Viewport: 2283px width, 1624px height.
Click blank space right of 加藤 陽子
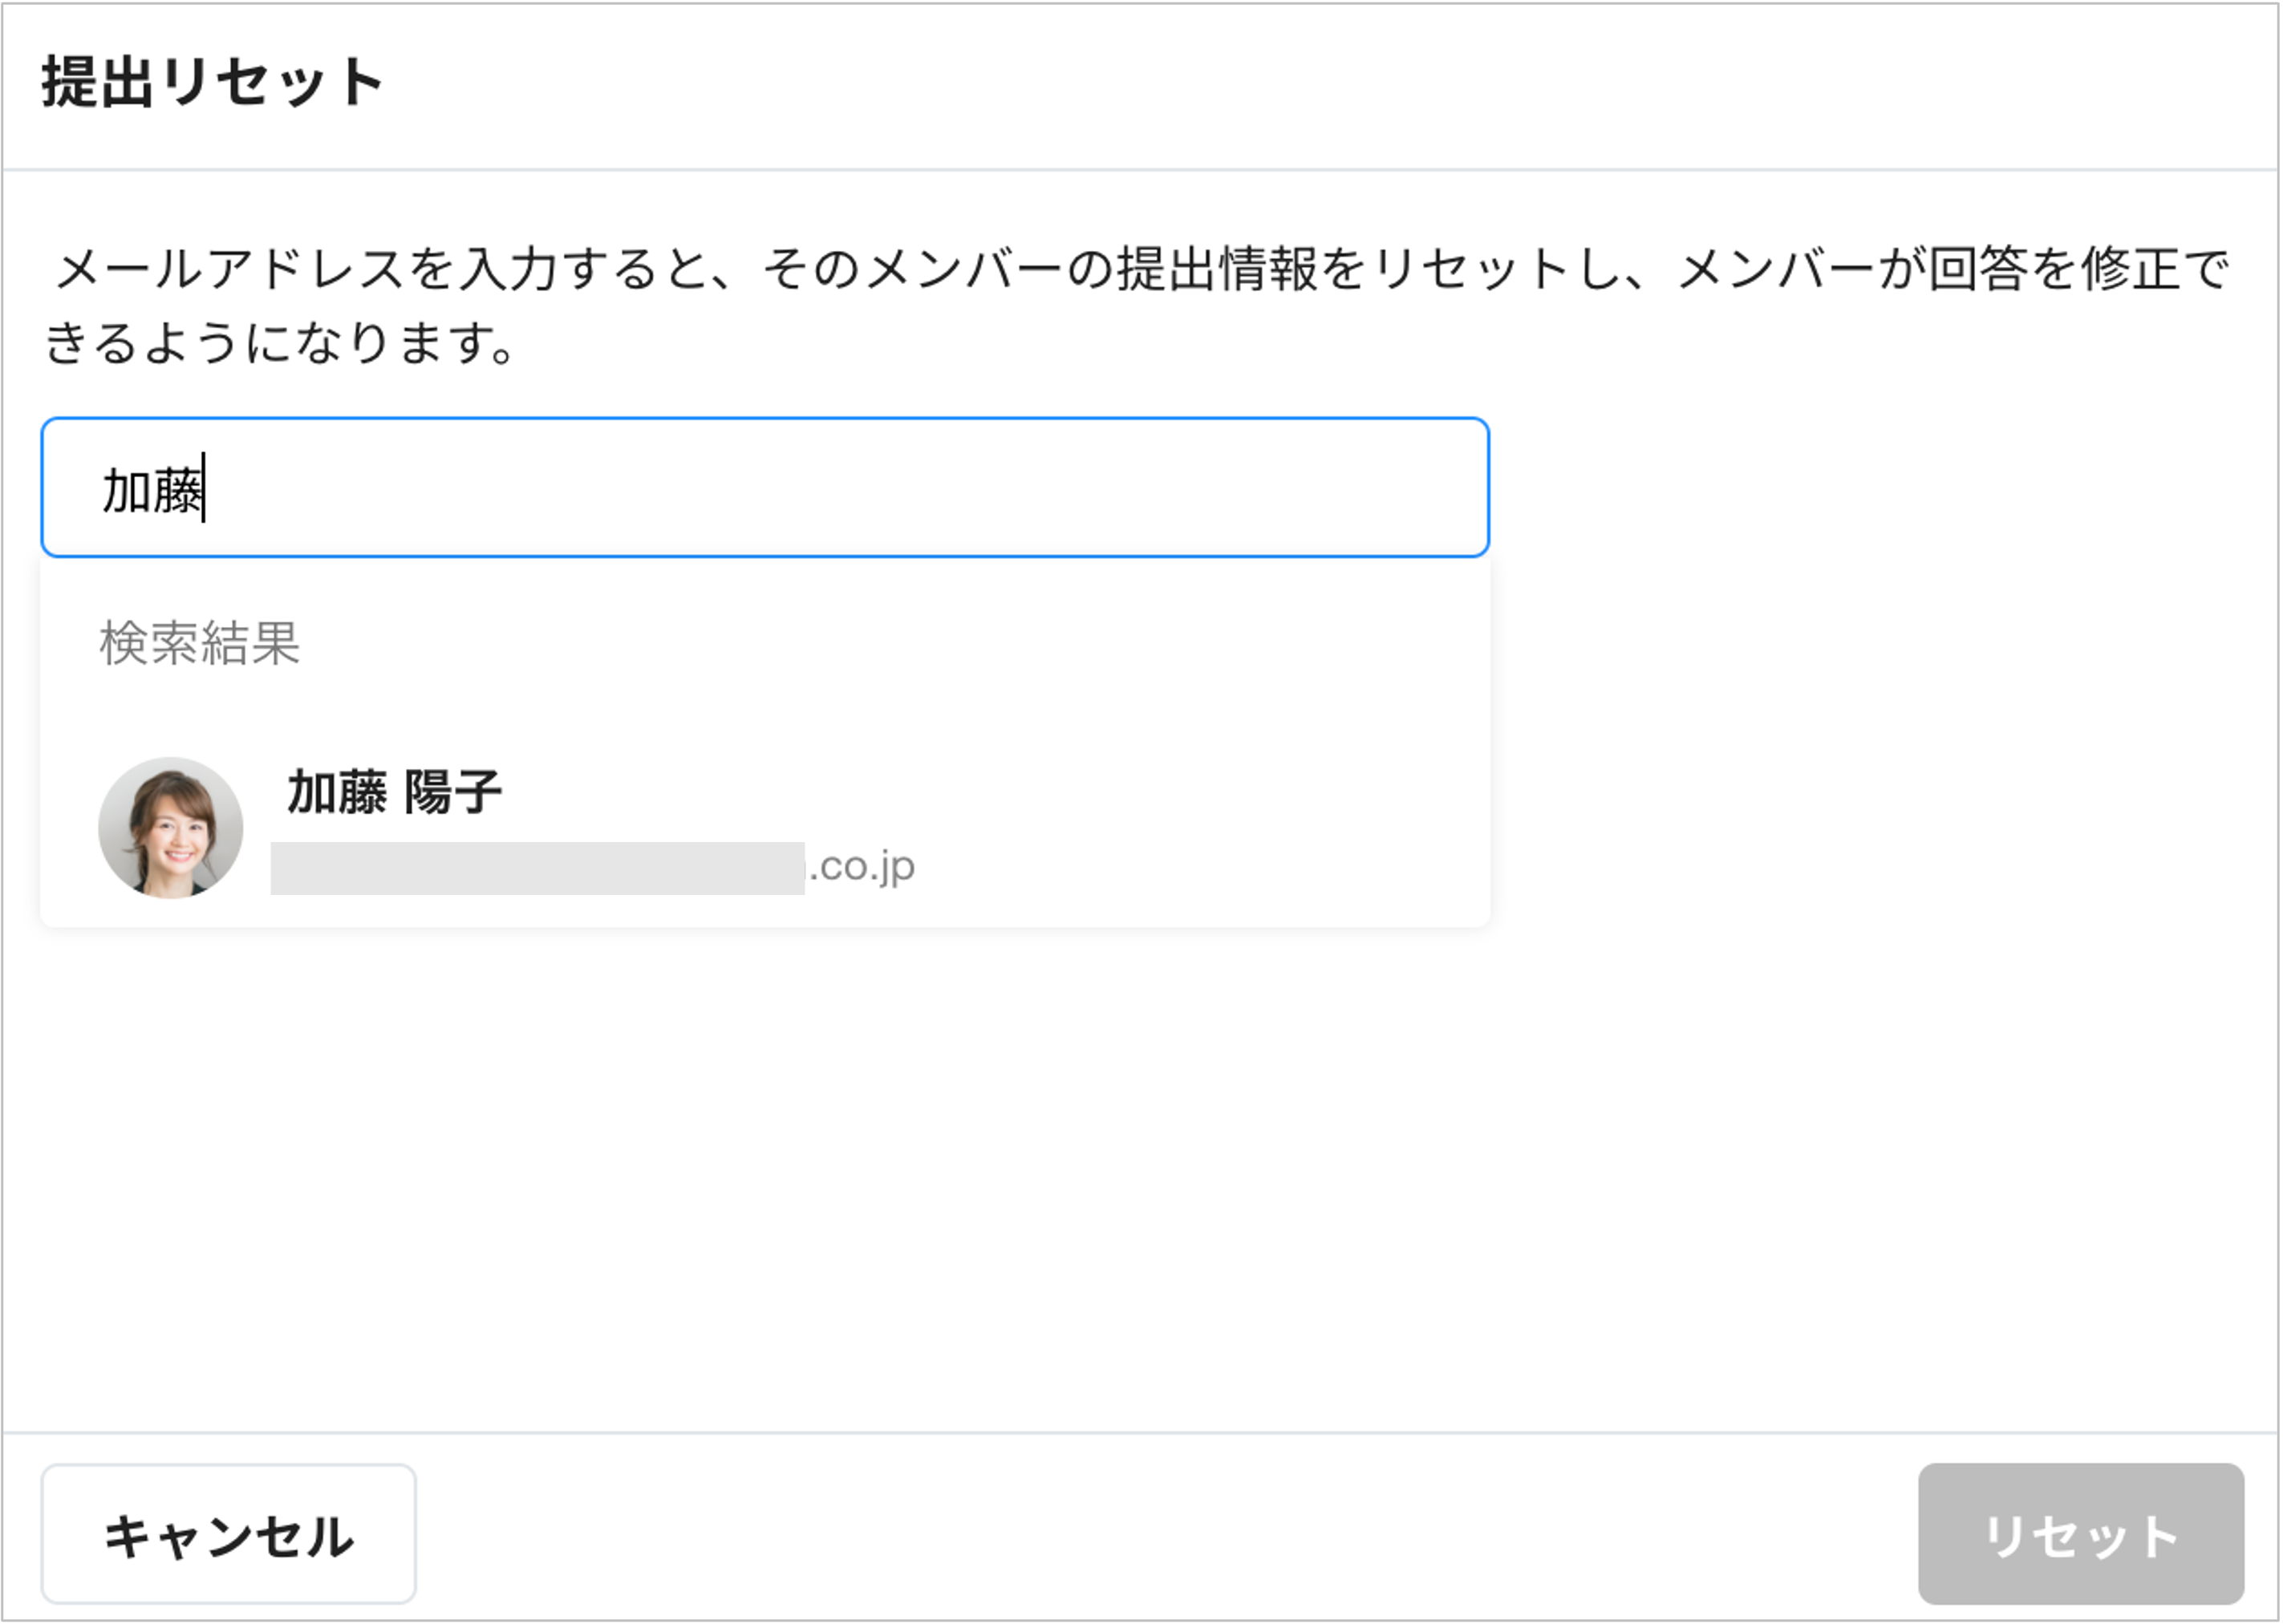pos(1000,792)
